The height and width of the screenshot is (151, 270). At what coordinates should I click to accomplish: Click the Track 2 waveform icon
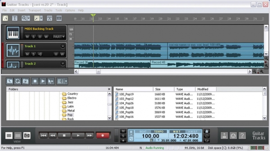[x=13, y=65]
